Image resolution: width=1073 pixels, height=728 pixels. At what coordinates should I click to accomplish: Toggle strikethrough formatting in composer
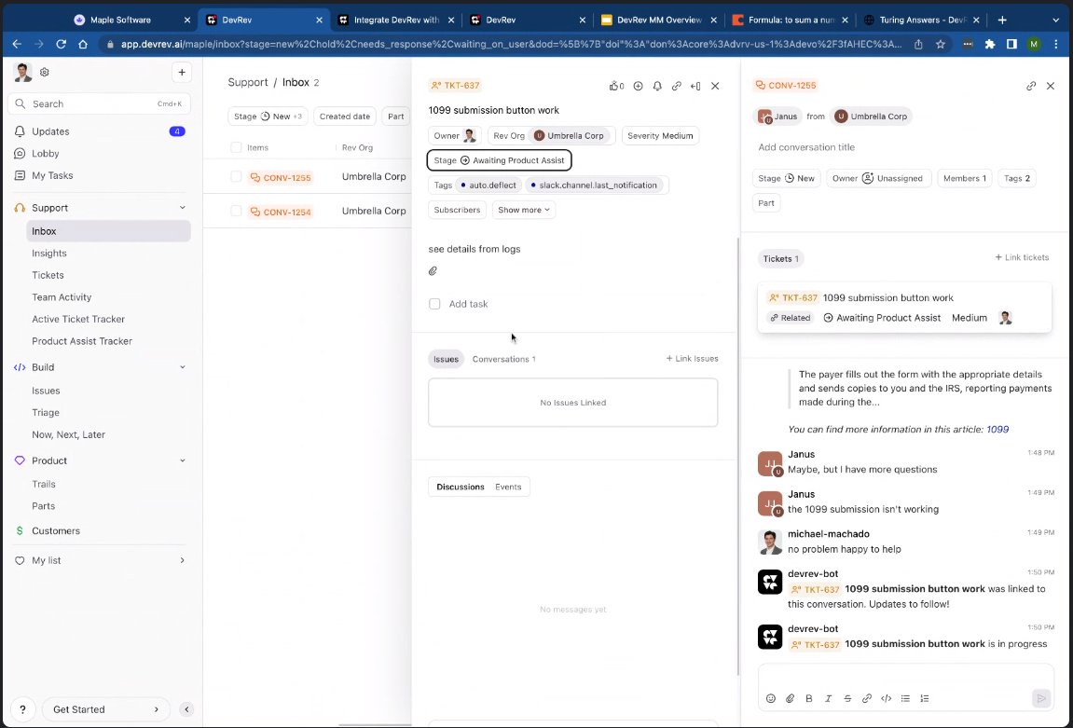847,698
